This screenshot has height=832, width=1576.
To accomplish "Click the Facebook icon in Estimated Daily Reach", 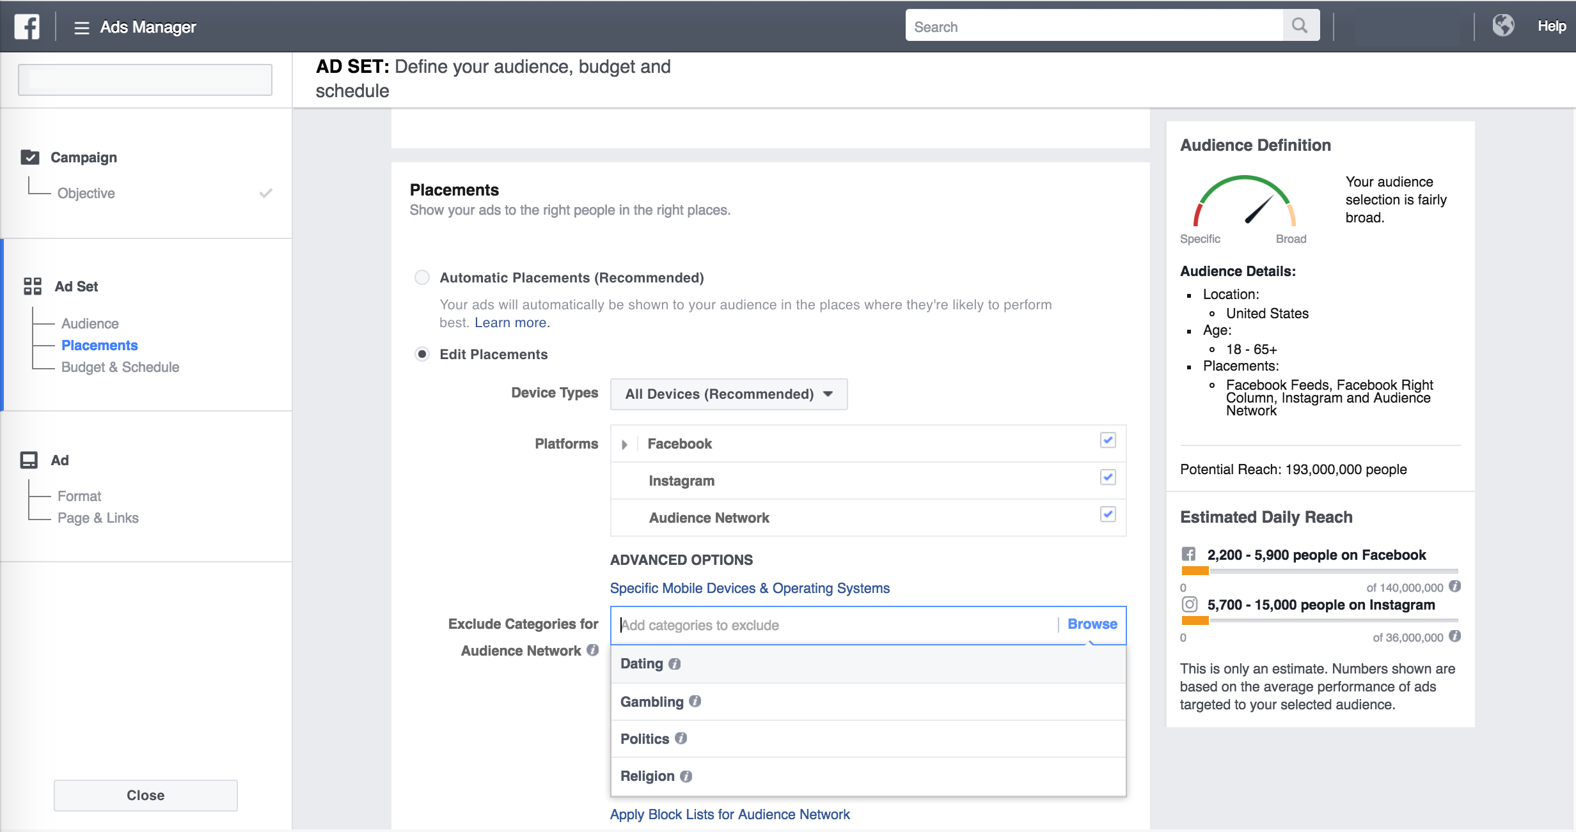I will [1189, 554].
